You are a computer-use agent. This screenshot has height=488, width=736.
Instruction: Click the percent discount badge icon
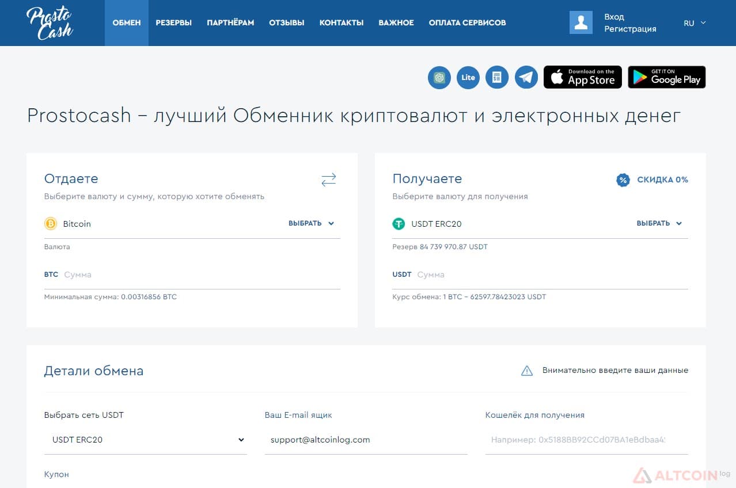coord(623,180)
